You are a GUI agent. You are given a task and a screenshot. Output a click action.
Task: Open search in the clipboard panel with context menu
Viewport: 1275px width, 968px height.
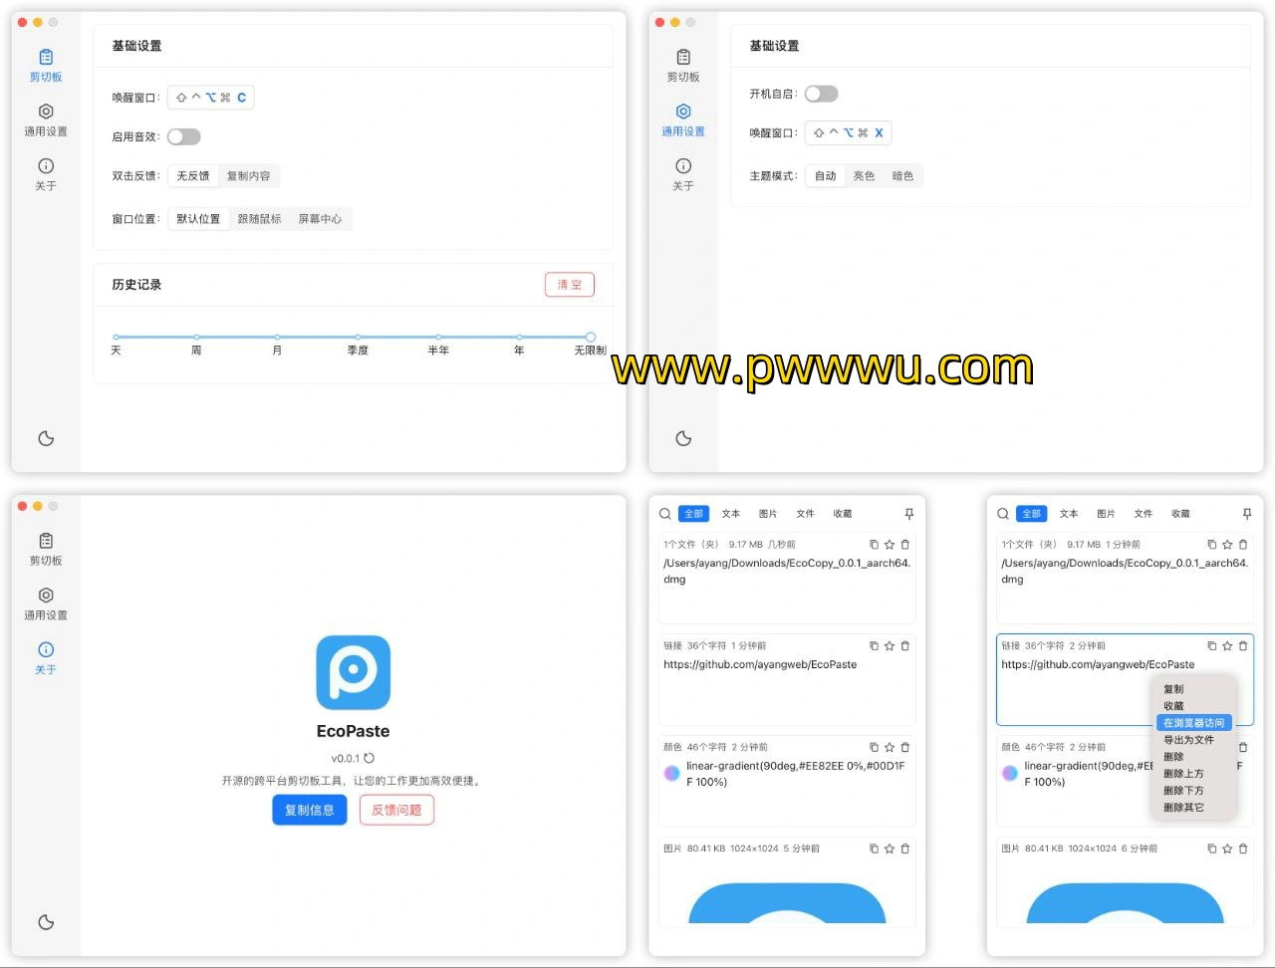1003,514
